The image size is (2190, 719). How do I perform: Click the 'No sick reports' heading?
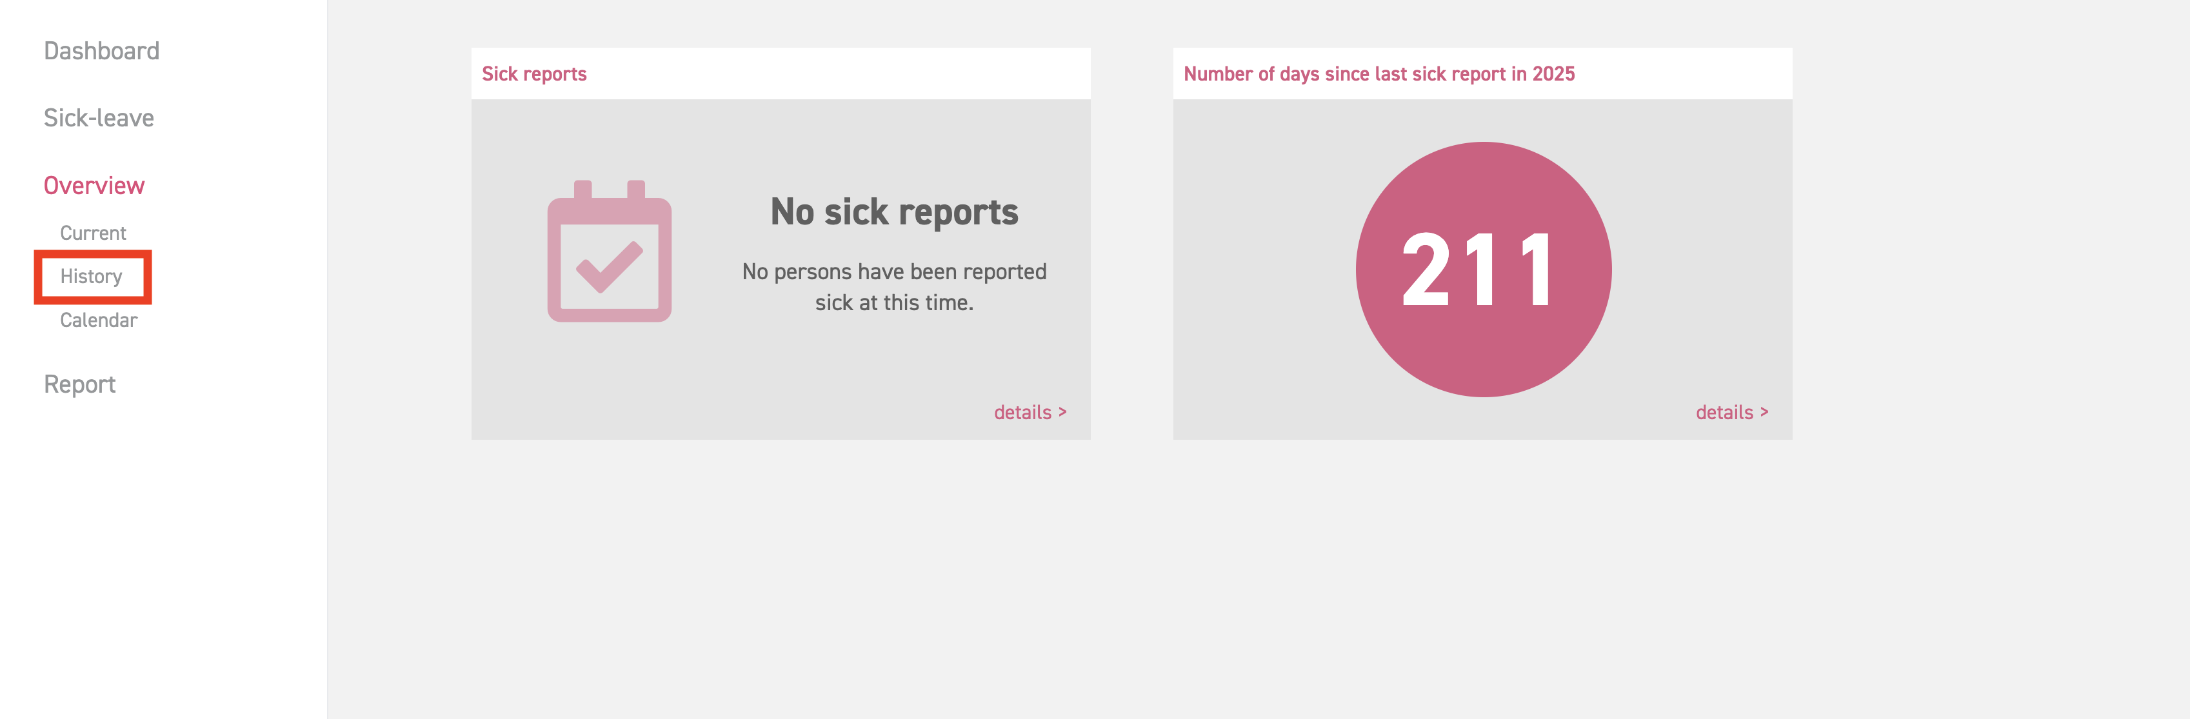pos(893,212)
